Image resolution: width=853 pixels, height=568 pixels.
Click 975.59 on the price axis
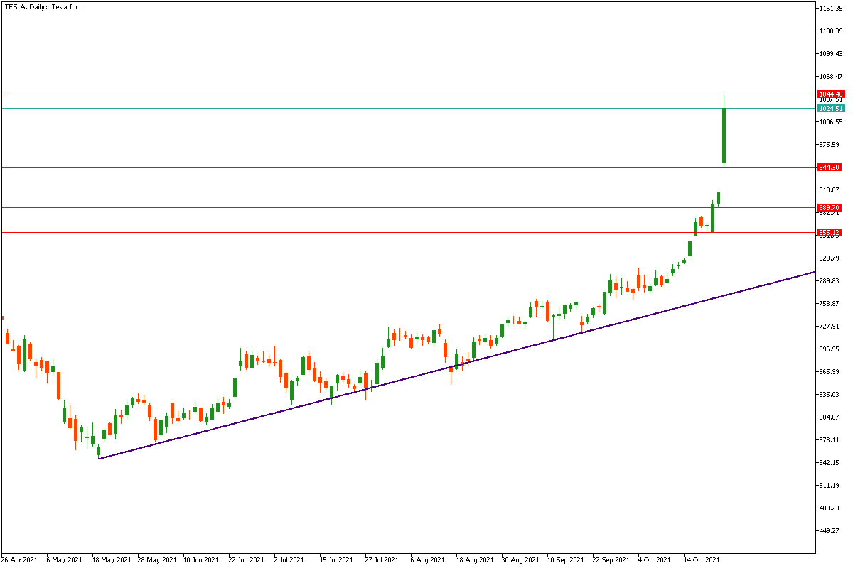pos(830,145)
